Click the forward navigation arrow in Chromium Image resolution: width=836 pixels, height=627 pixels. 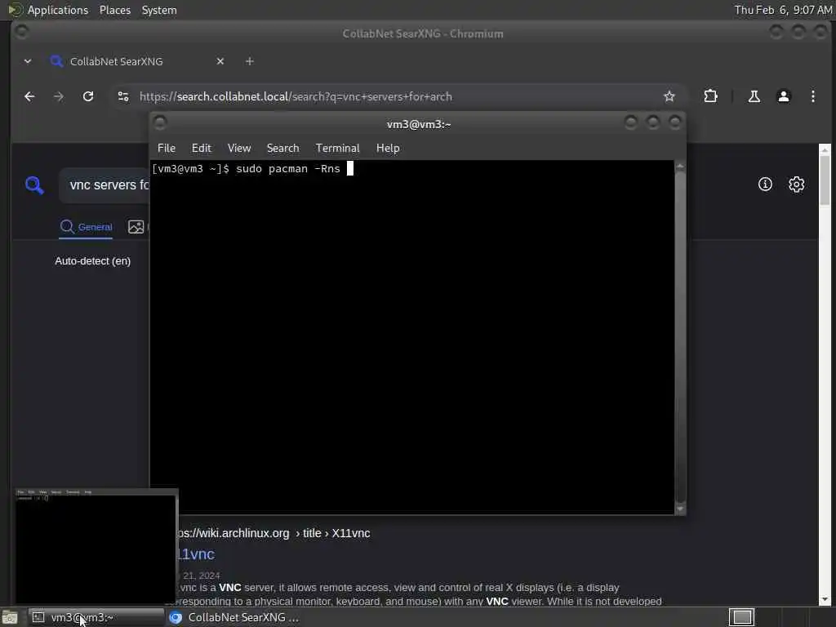[x=59, y=96]
